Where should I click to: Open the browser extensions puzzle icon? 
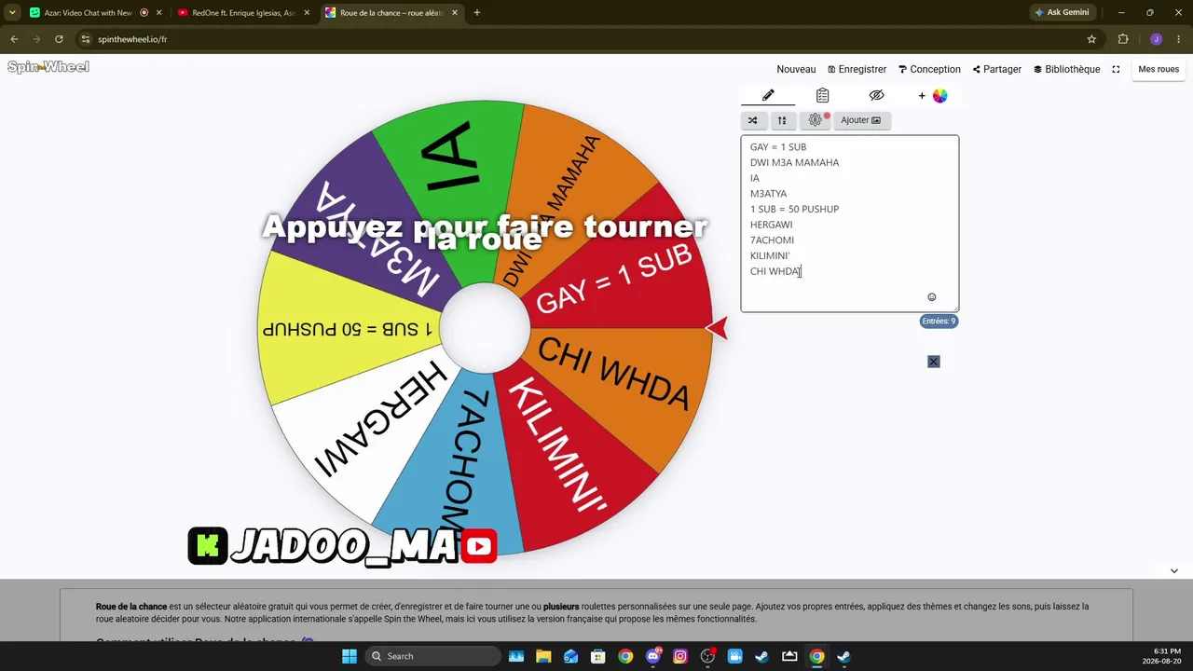coord(1123,39)
